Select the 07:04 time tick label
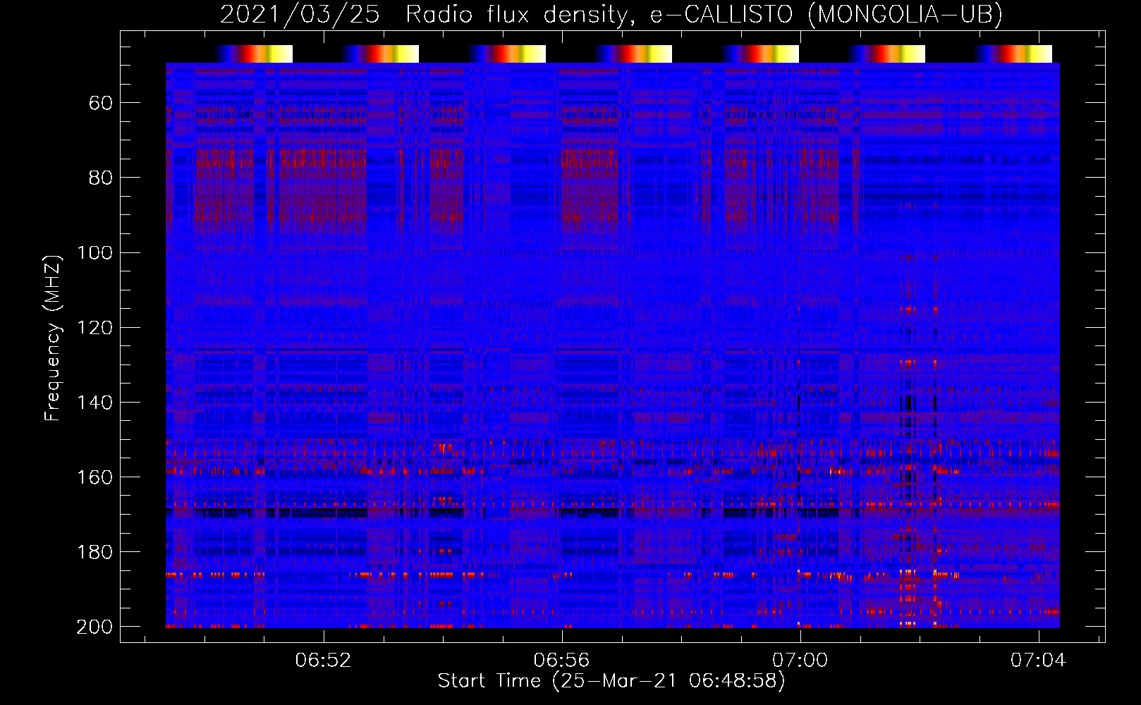 (x=1039, y=661)
